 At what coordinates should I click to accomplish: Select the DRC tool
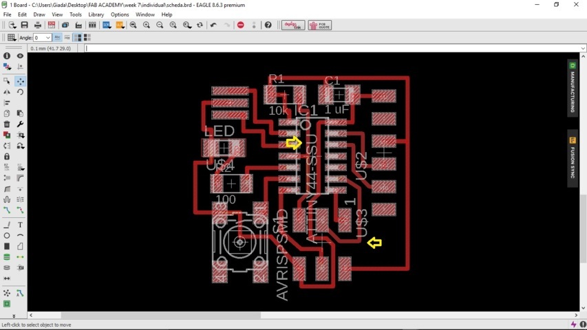pyautogui.click(x=7, y=304)
